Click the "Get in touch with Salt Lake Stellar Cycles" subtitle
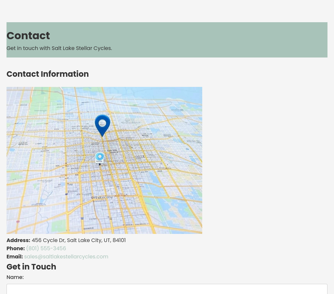 point(59,48)
